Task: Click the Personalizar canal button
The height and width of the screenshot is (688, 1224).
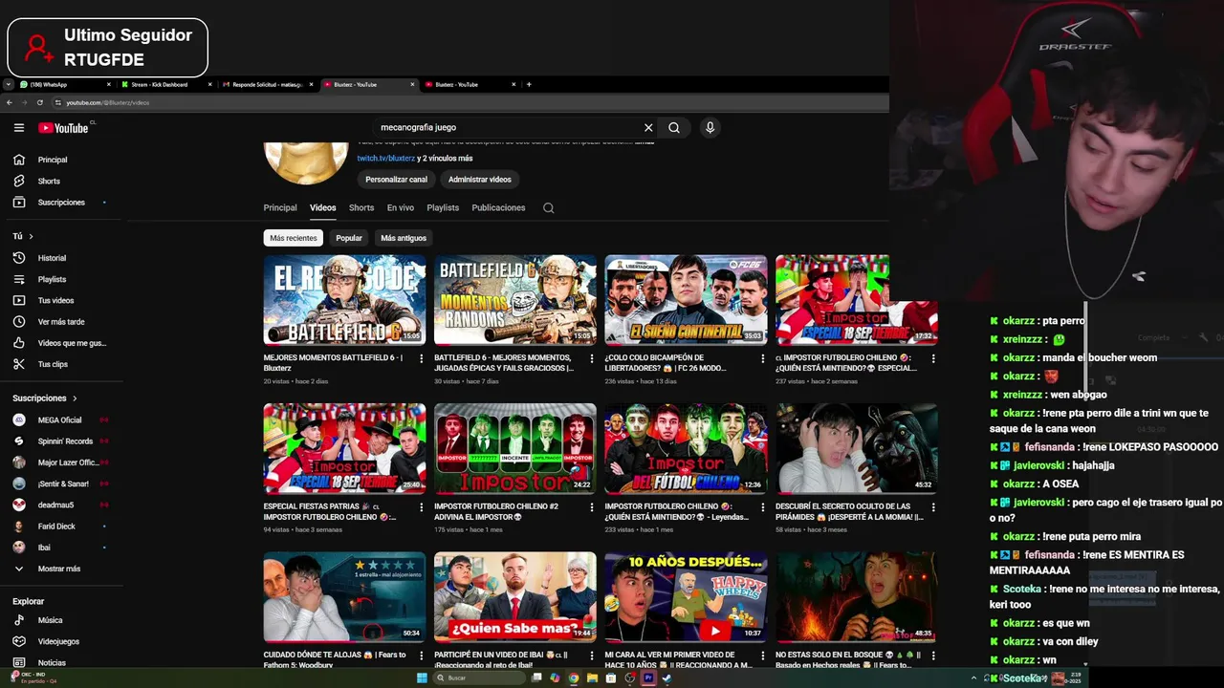Action: pyautogui.click(x=396, y=180)
